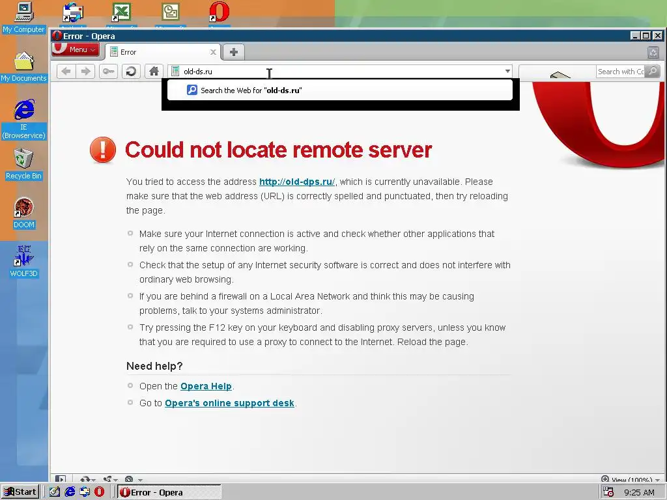The height and width of the screenshot is (500, 667).
Task: Click the Need help? heading
Action: pos(154,366)
